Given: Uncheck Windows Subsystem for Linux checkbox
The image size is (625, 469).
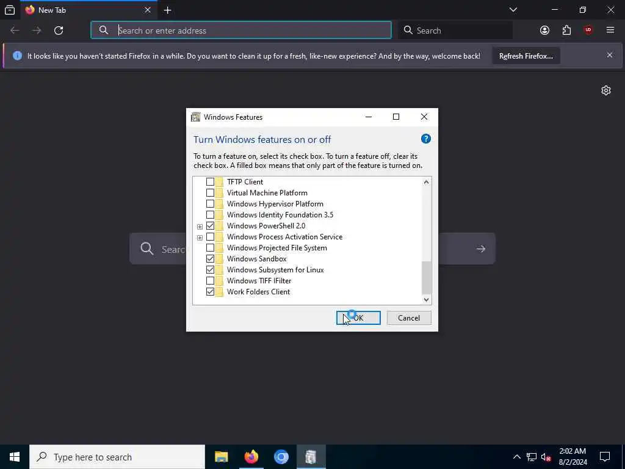Looking at the screenshot, I should [x=210, y=270].
